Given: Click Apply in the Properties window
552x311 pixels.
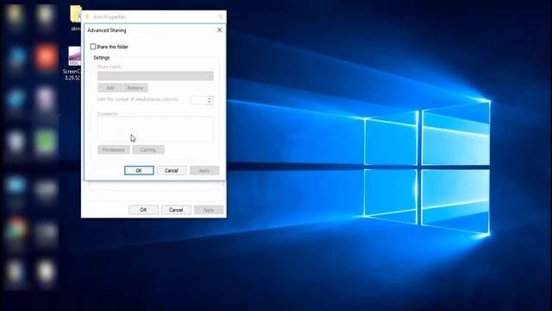Looking at the screenshot, I should tap(209, 210).
